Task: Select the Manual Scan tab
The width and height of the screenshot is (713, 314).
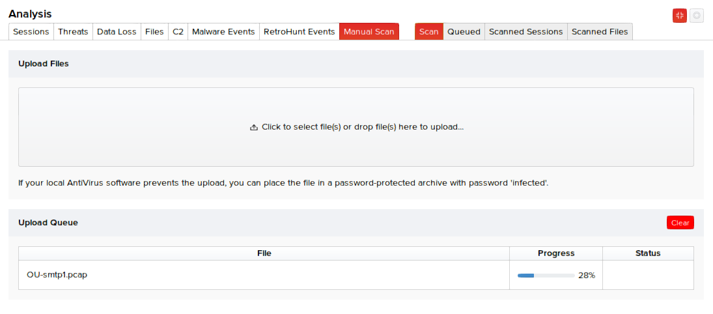Action: [x=369, y=32]
